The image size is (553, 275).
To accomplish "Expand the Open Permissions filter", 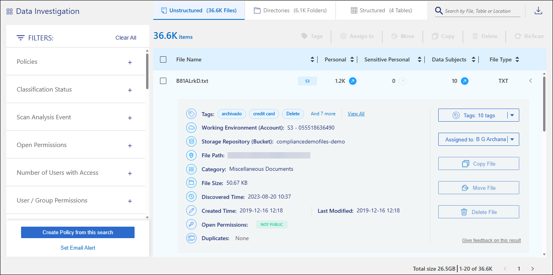I will pos(129,145).
